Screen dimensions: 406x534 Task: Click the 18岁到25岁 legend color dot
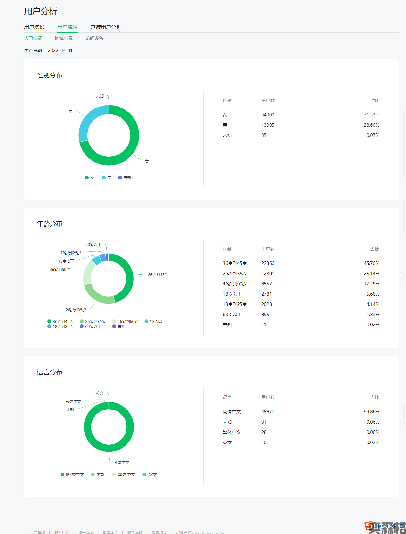point(49,326)
